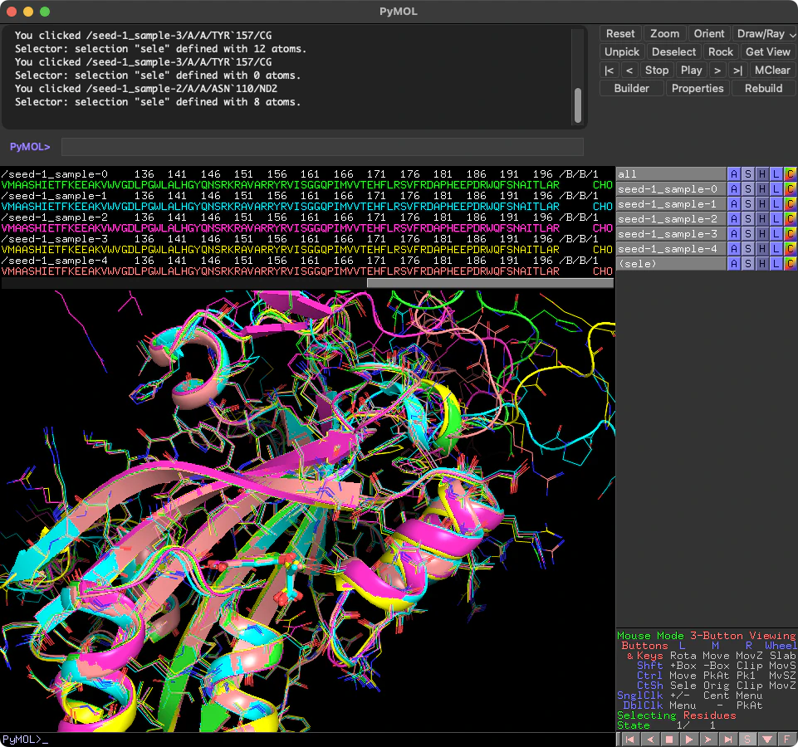This screenshot has height=747, width=798.
Task: Click the PyMOL command input field
Action: 322,147
